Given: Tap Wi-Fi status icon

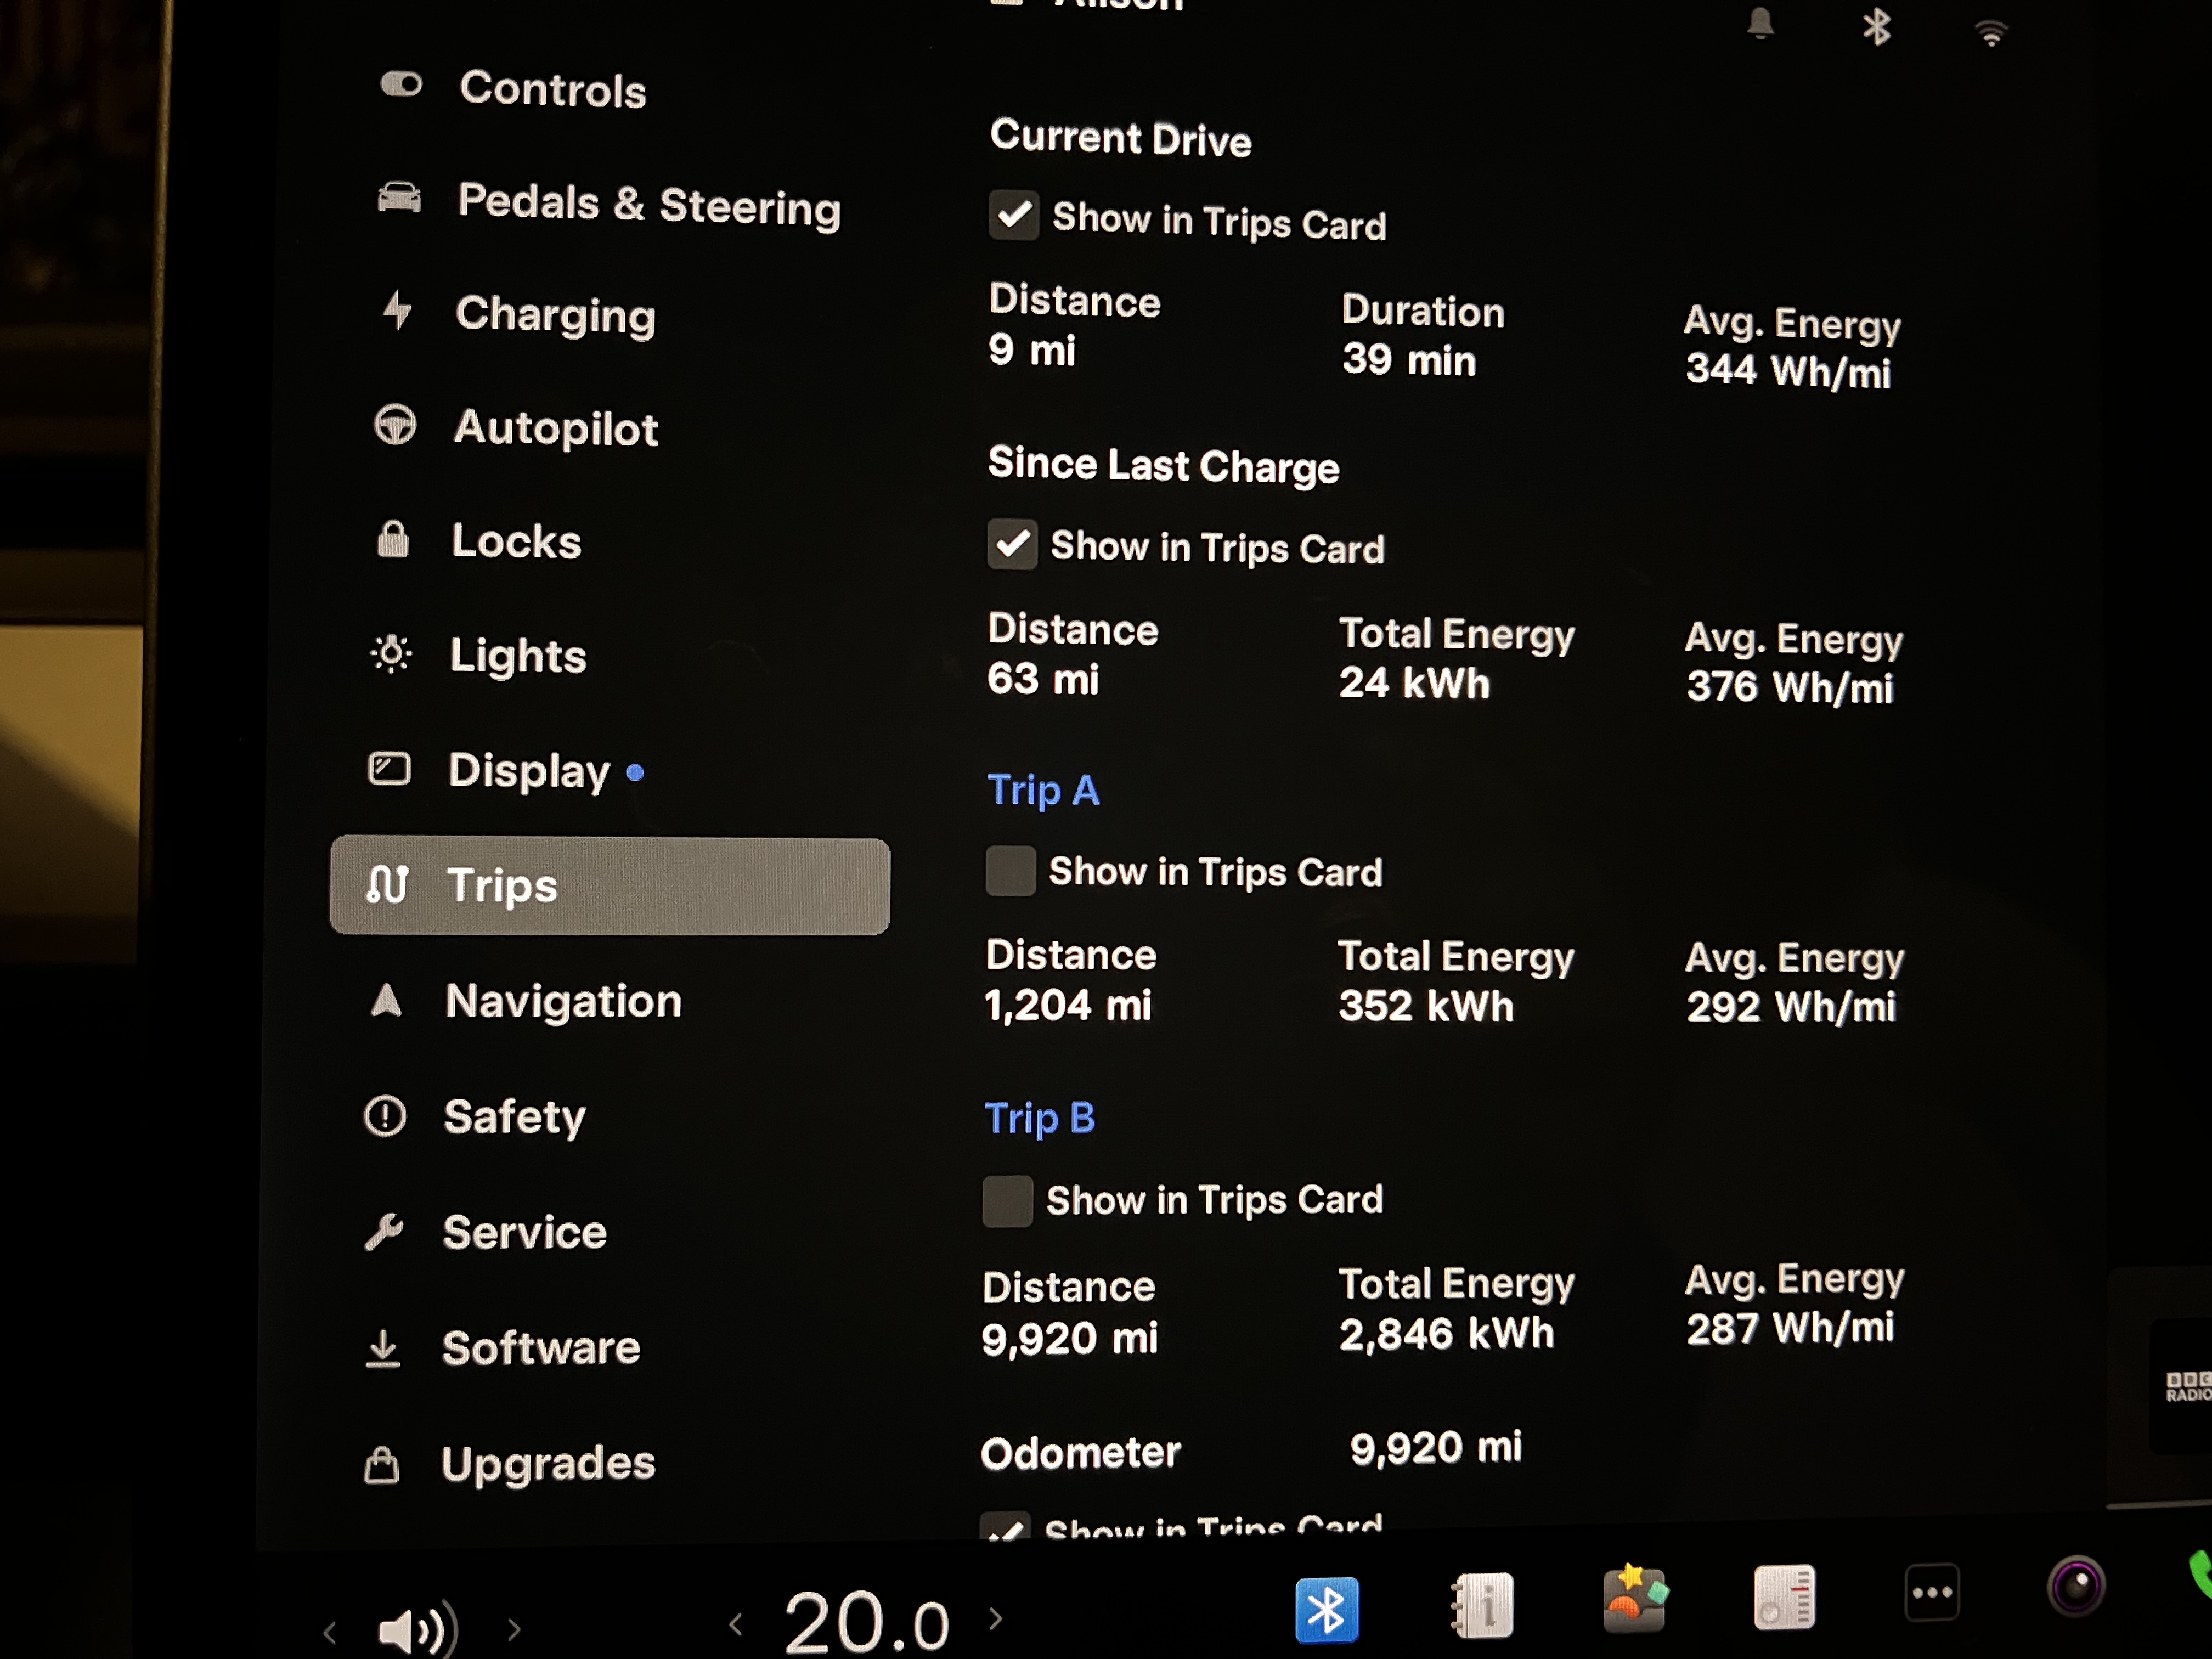Looking at the screenshot, I should (1991, 34).
